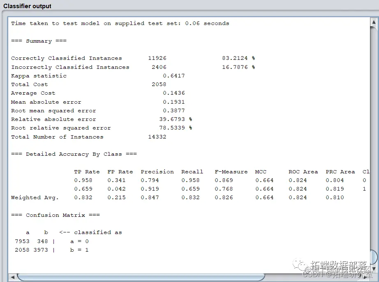The height and width of the screenshot is (282, 379).
Task: Select the value 2406
Action: 159,67
